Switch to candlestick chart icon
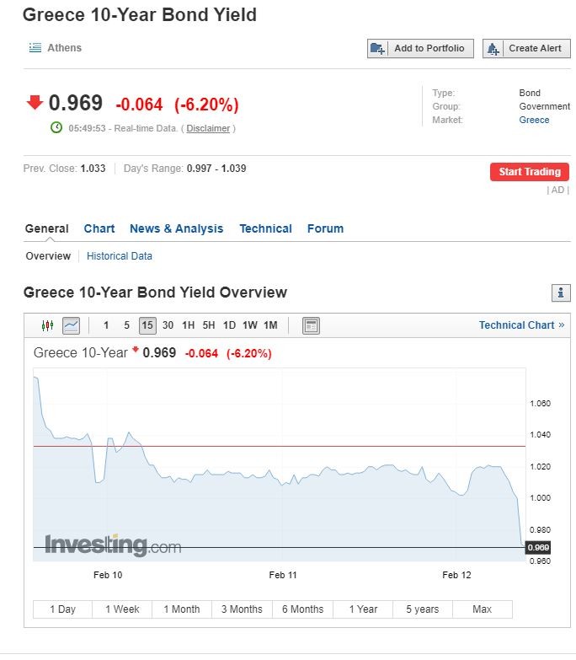The width and height of the screenshot is (576, 660). pos(47,325)
